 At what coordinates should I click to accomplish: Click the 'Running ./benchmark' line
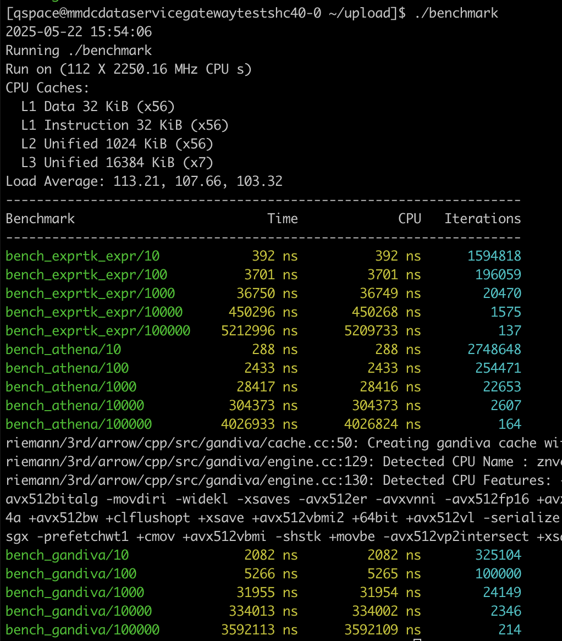coord(79,51)
